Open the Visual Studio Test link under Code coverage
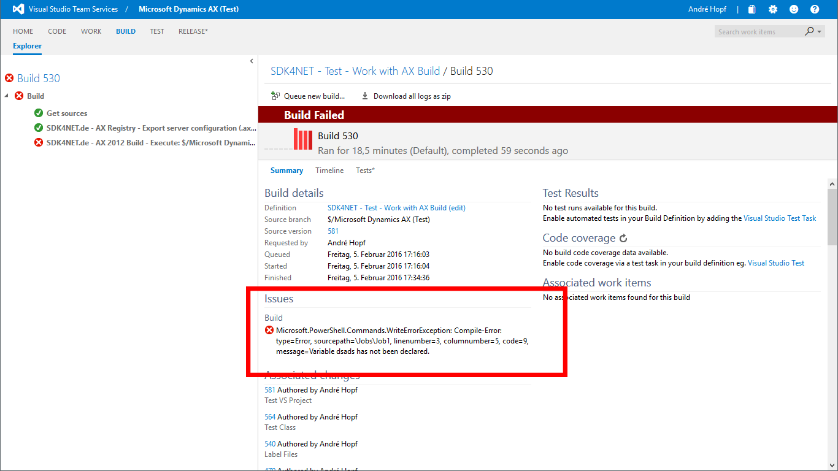Image resolution: width=838 pixels, height=471 pixels. coord(776,263)
